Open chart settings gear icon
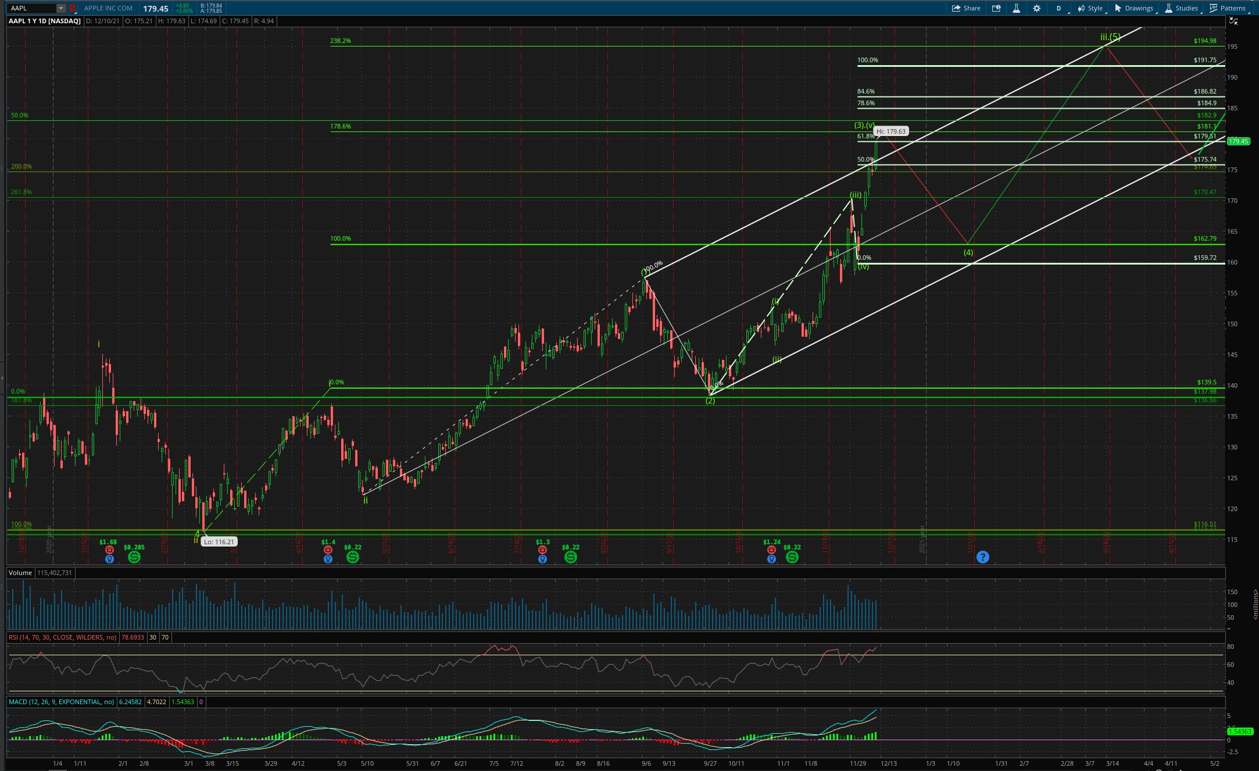This screenshot has height=771, width=1259. click(1036, 8)
